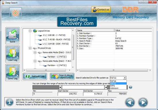
Task: Click the tree panel scroll up arrow
Action: click(73, 30)
